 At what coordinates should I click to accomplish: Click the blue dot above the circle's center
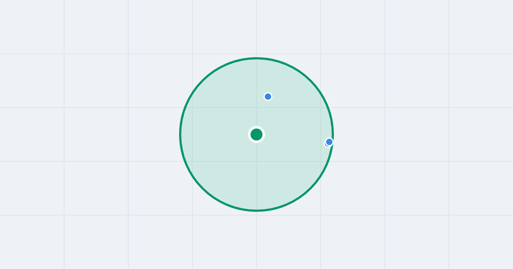pyautogui.click(x=268, y=96)
